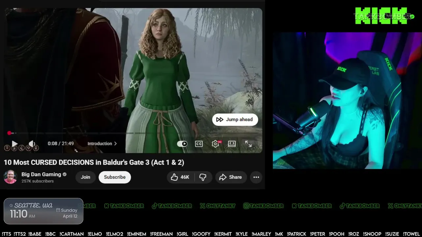Image resolution: width=422 pixels, height=237 pixels.
Task: Subscribe to Big Dan Gaming
Action: point(115,177)
